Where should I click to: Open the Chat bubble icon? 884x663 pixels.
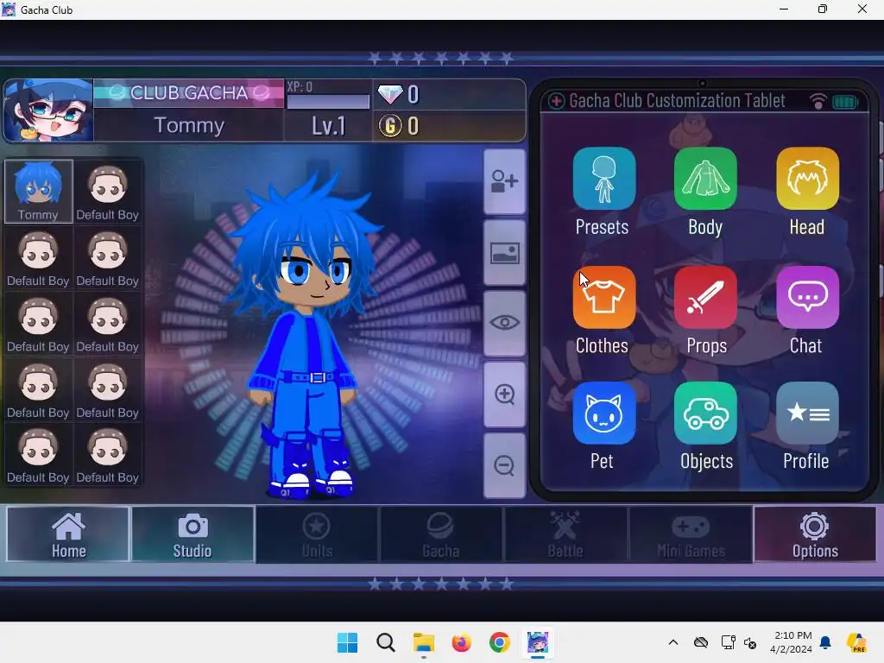[807, 297]
